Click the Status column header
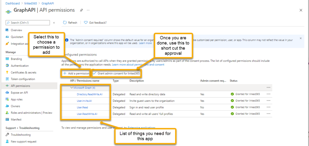Screen dimensions: 309x146 pyautogui.click(x=234, y=81)
